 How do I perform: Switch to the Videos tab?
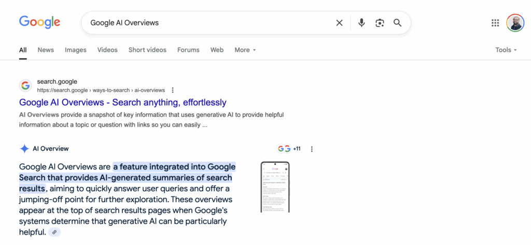point(107,50)
